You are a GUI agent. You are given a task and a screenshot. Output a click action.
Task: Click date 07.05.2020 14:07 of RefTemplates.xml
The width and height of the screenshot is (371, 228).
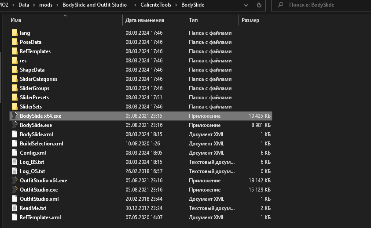click(x=144, y=217)
